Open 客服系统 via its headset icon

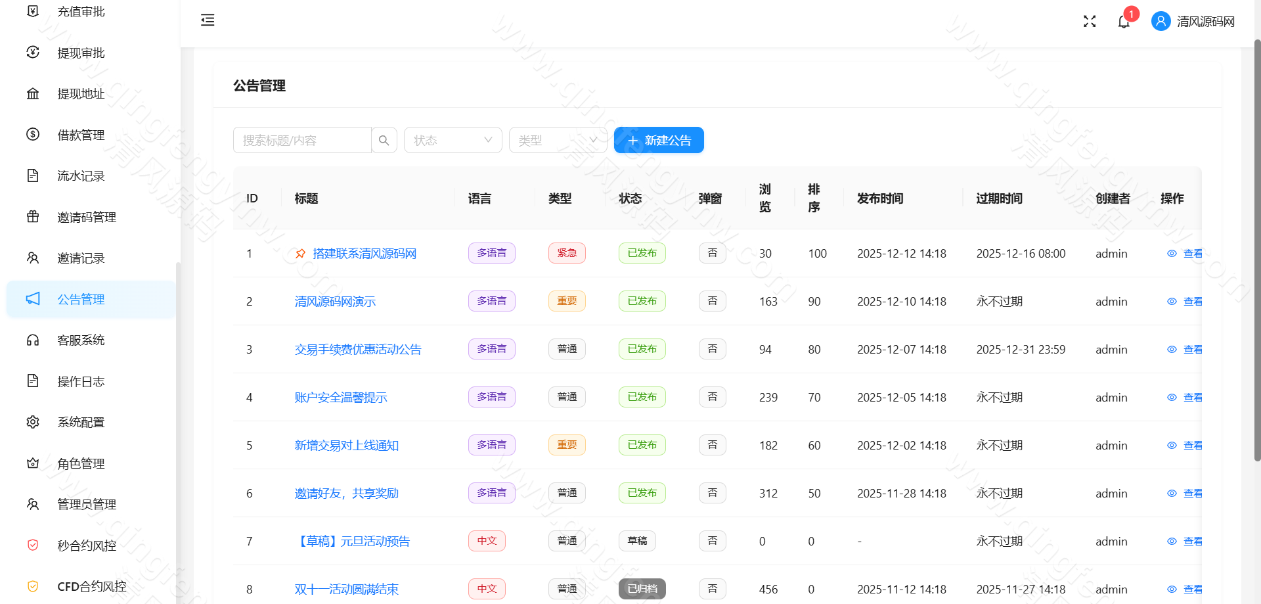(33, 340)
